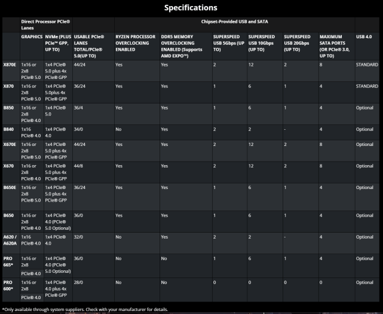The height and width of the screenshot is (314, 383).
Task: Click the PRO 600* row label
Action: pos(9,285)
